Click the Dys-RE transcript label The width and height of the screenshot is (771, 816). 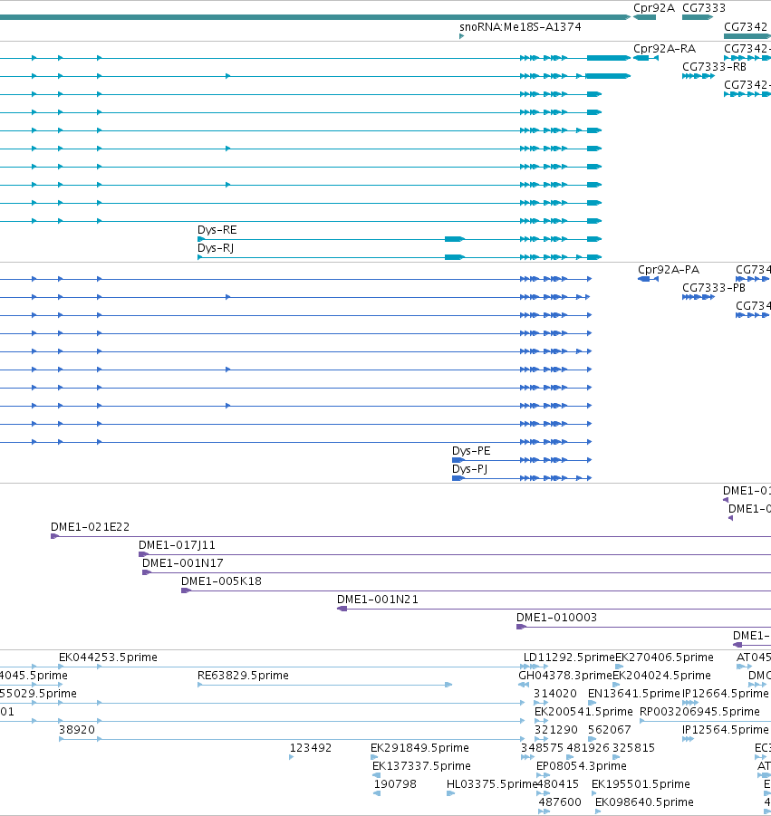point(217,230)
